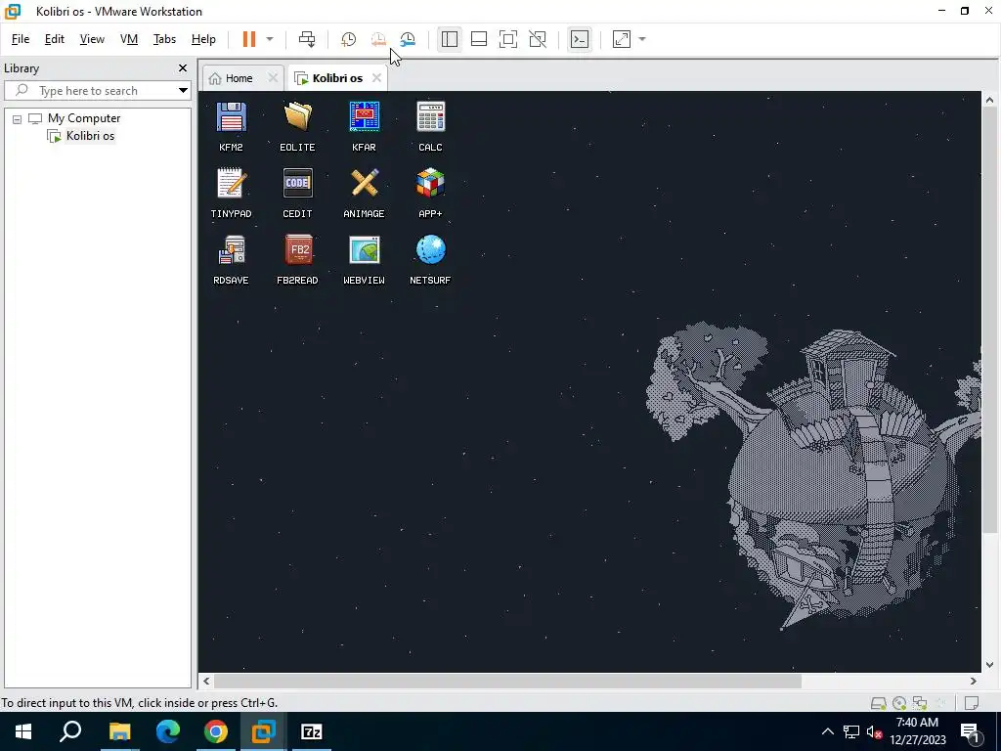This screenshot has height=751, width=1001.
Task: Open the Windows Start menu
Action: (x=23, y=731)
